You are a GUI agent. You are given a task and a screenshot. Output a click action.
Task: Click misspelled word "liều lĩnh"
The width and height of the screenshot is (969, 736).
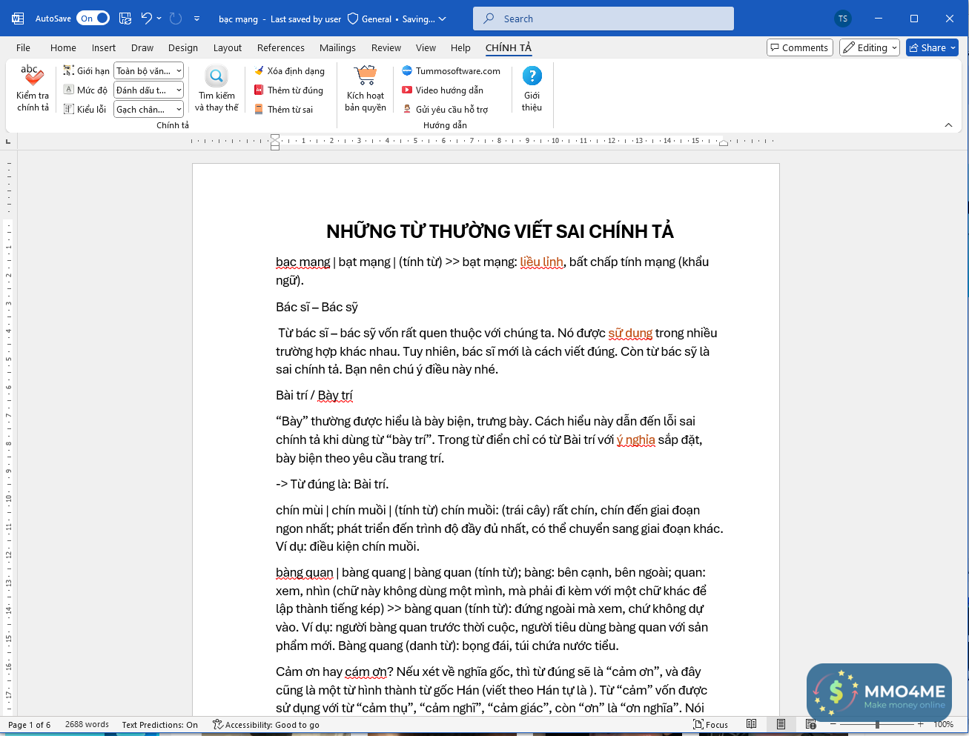click(541, 262)
